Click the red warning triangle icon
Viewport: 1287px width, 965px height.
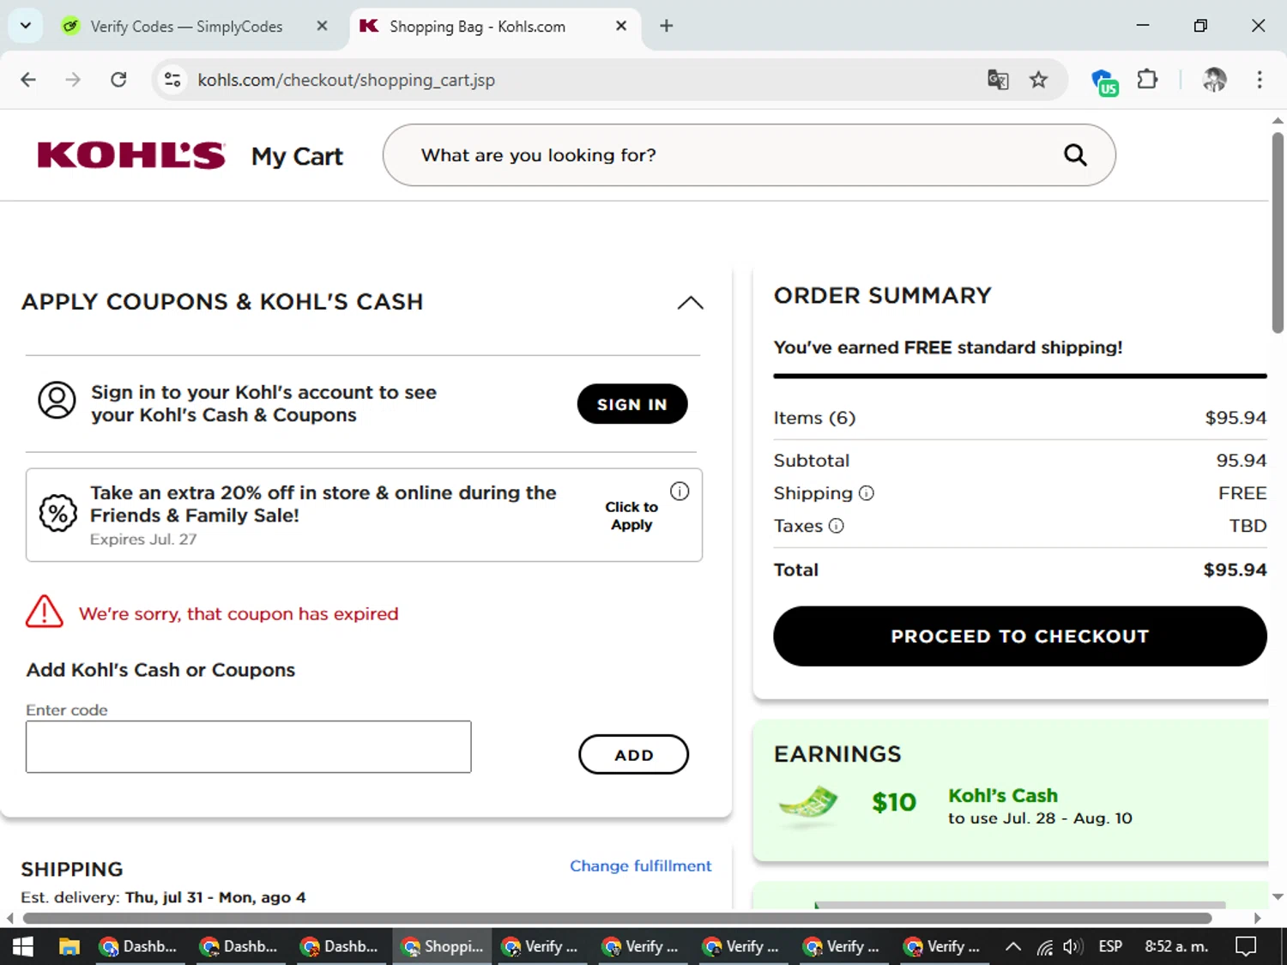pos(45,612)
